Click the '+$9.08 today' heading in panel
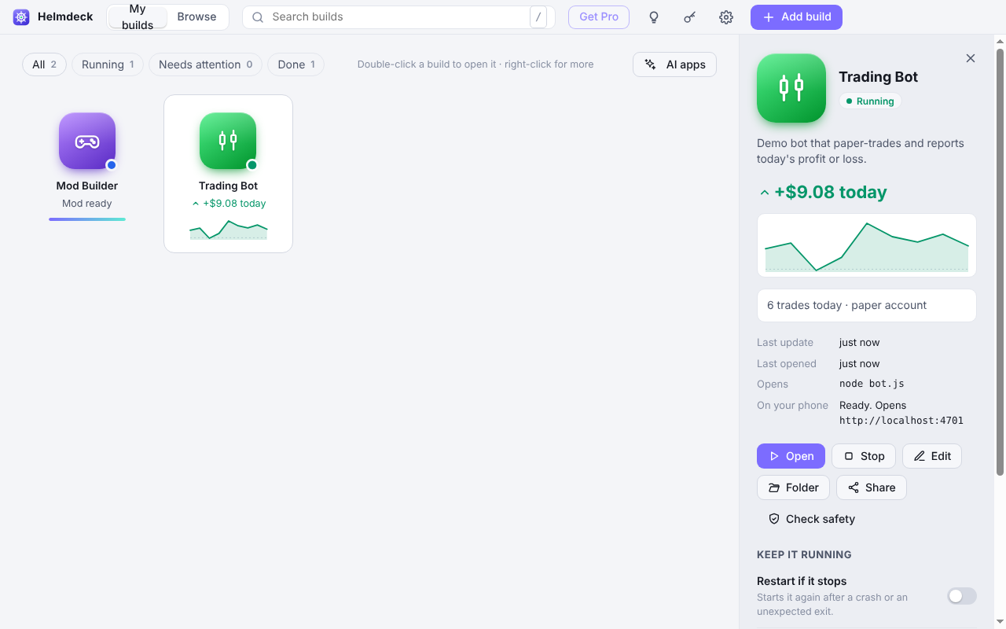The image size is (1006, 629). click(830, 193)
